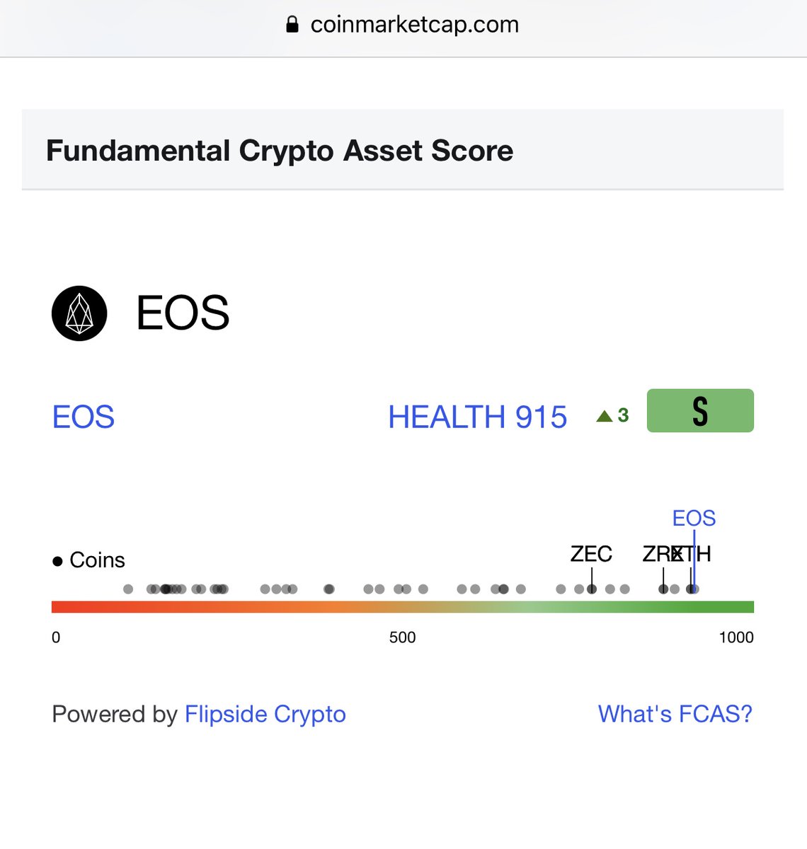
Task: Open the HEALTH 915 score link
Action: click(477, 417)
